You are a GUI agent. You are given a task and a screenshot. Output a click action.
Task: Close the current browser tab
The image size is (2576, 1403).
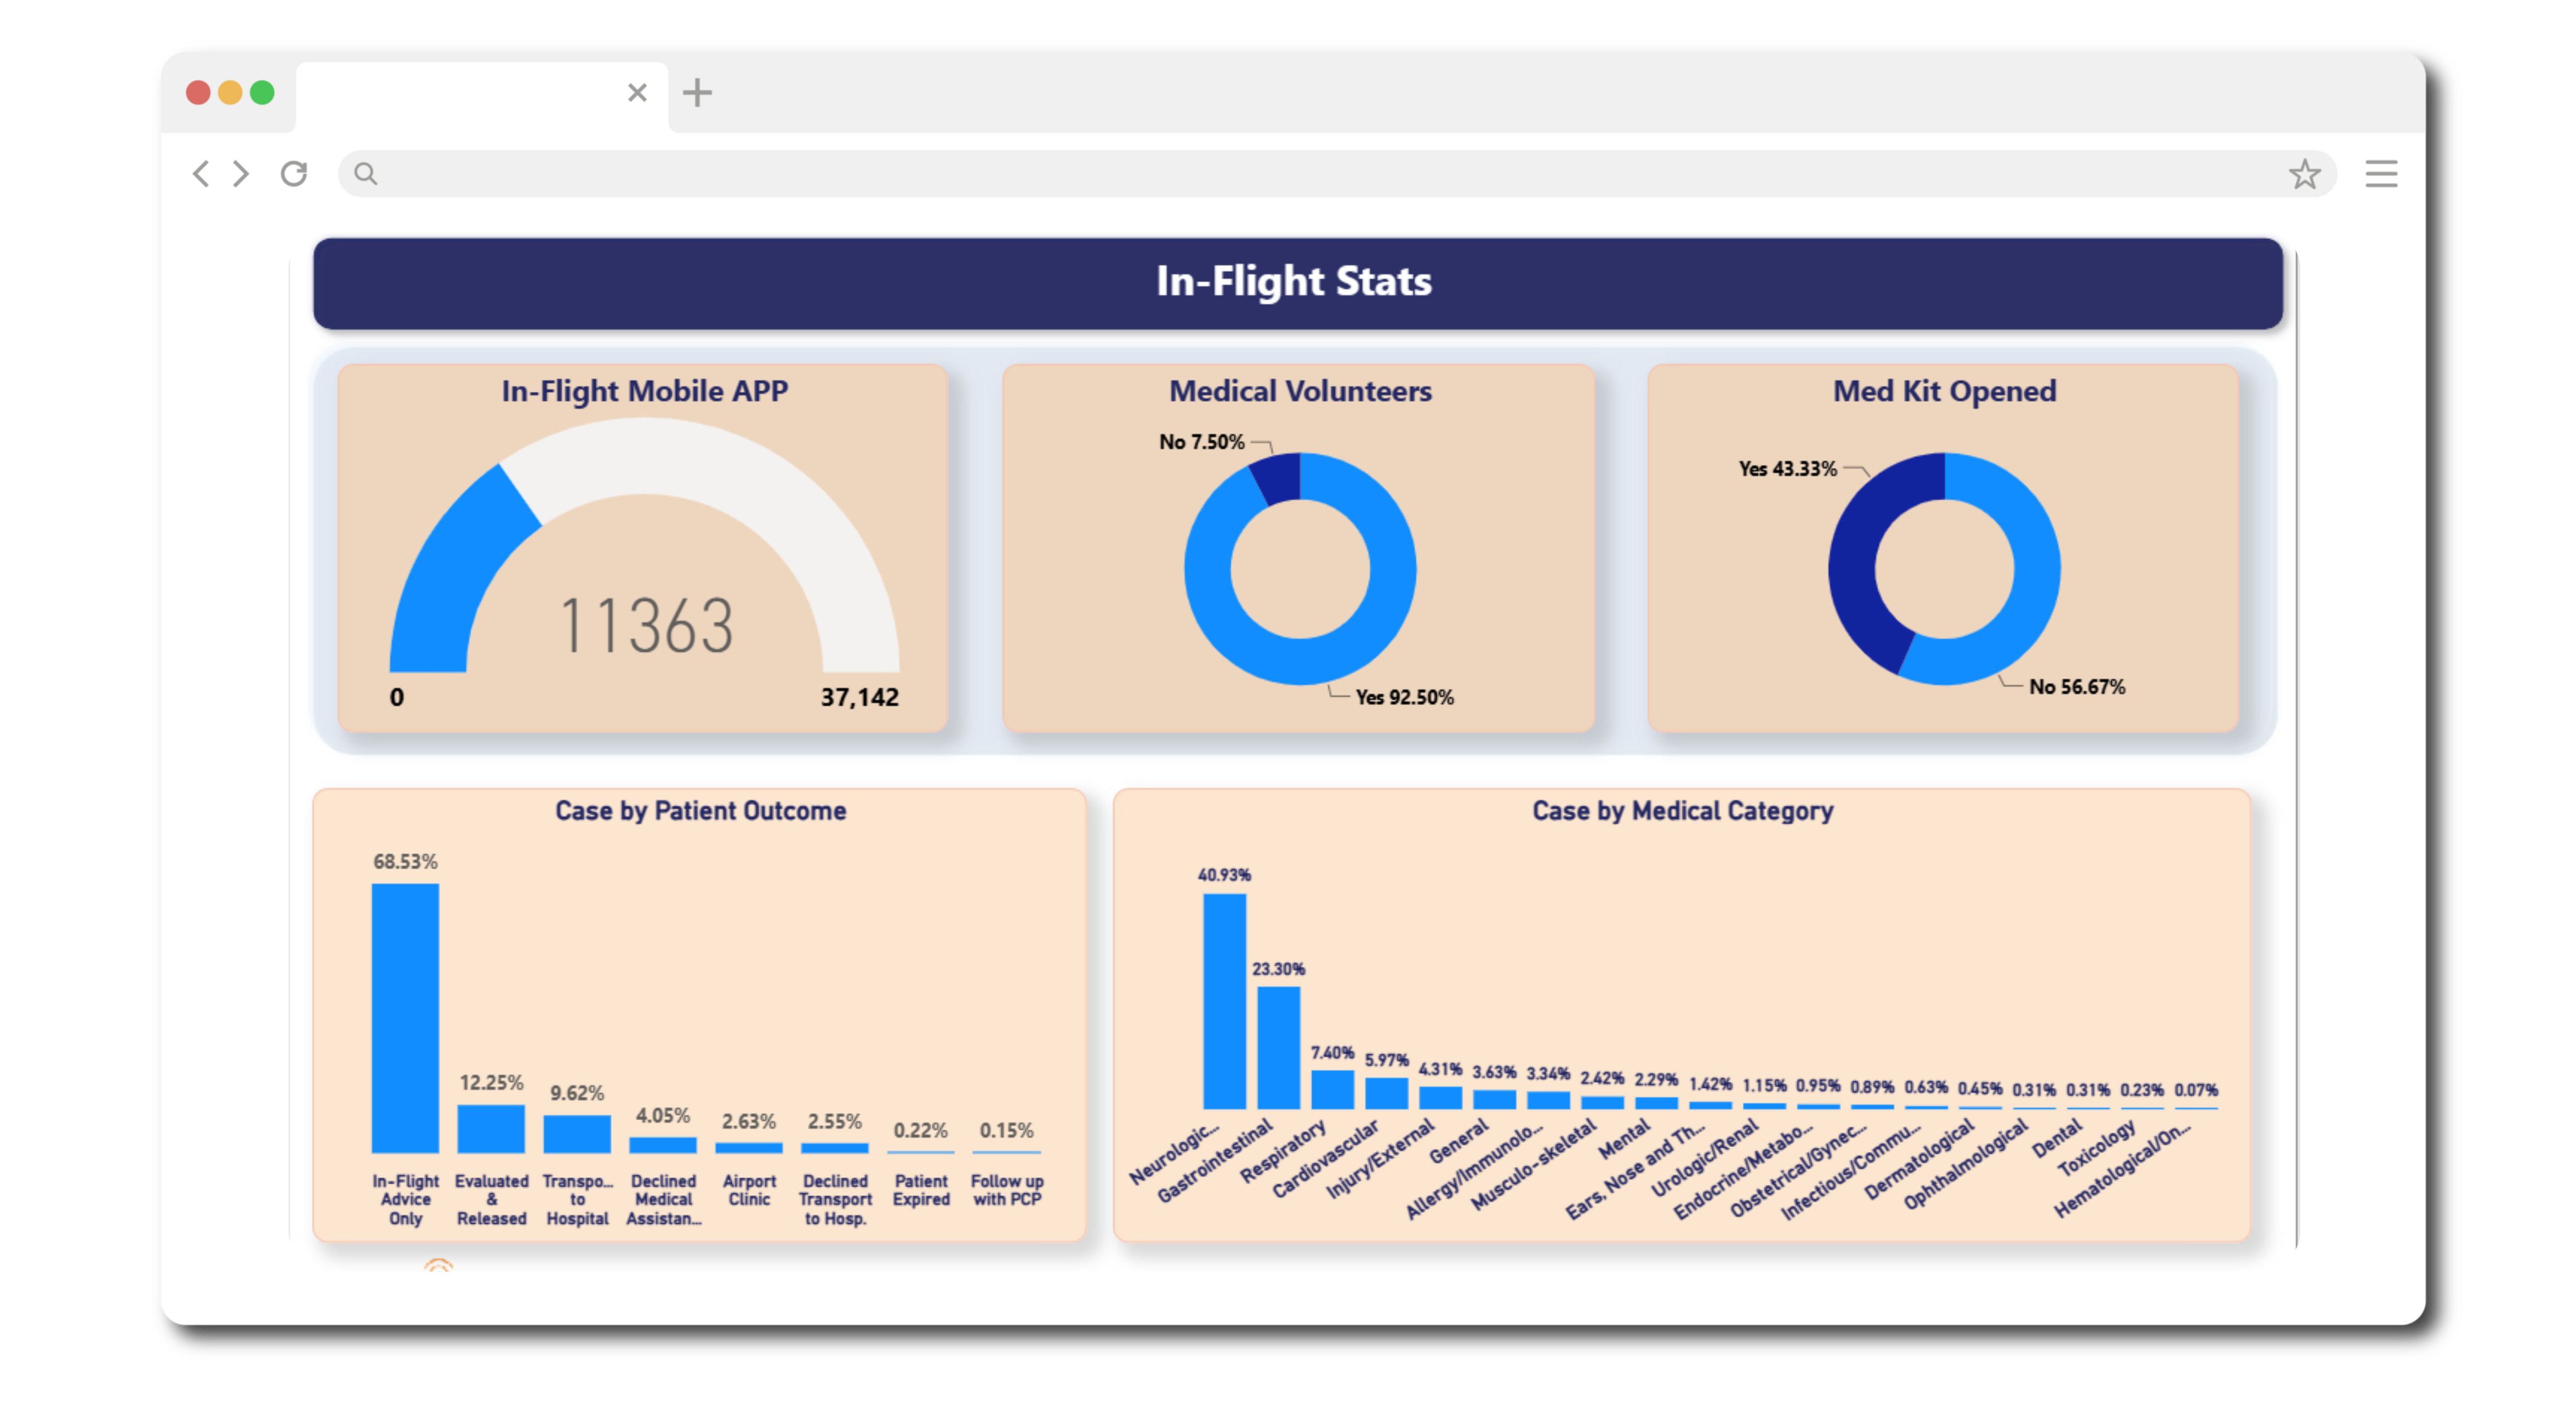pyautogui.click(x=637, y=93)
